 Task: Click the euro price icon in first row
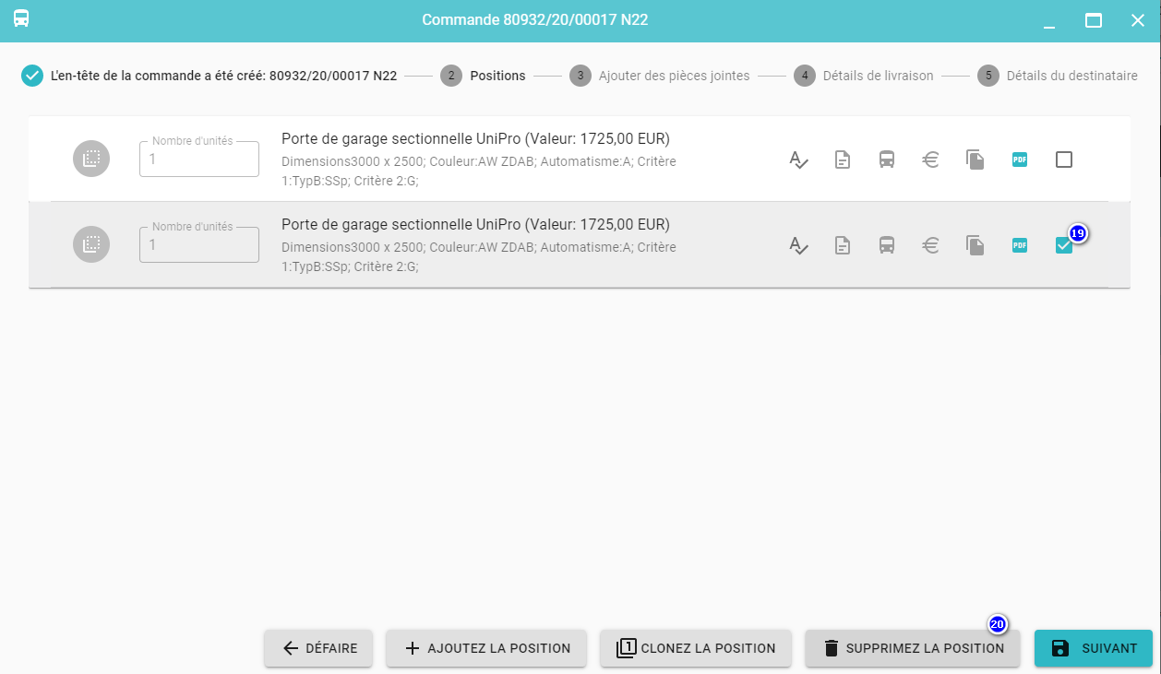[x=931, y=160]
